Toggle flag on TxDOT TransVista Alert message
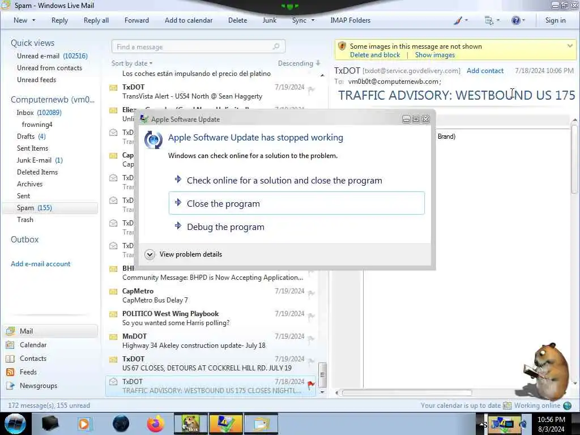580x435 pixels. point(311,90)
